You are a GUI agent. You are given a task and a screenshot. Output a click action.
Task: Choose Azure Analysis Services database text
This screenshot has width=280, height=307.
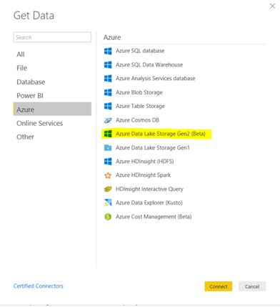click(x=156, y=79)
